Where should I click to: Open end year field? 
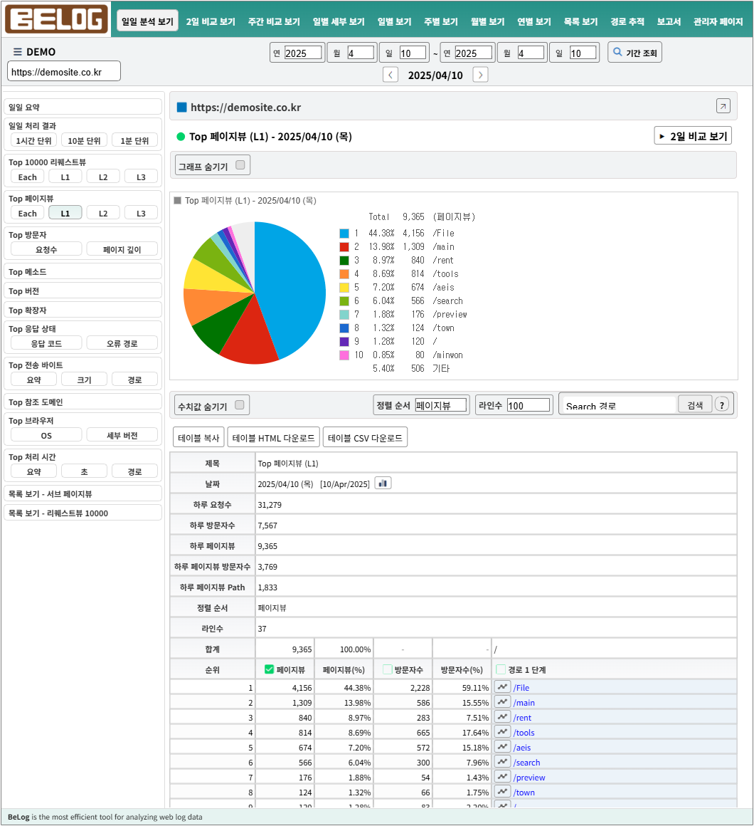[474, 53]
